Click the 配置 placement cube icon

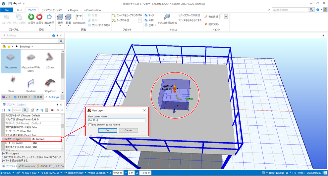tap(68, 17)
